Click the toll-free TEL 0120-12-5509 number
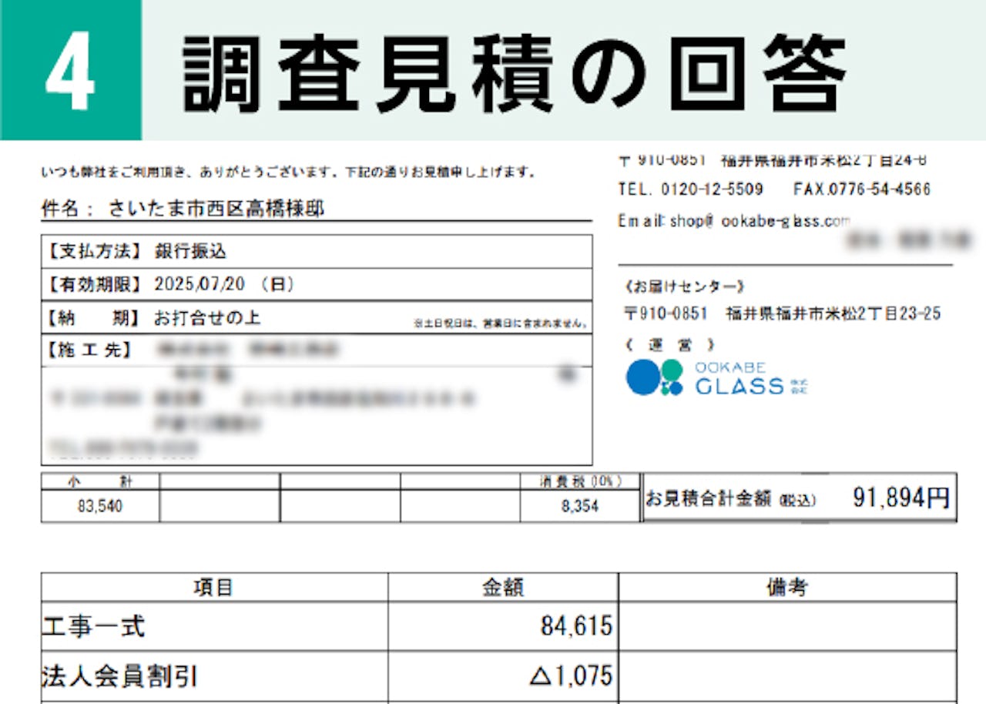This screenshot has height=704, width=986. 690,189
